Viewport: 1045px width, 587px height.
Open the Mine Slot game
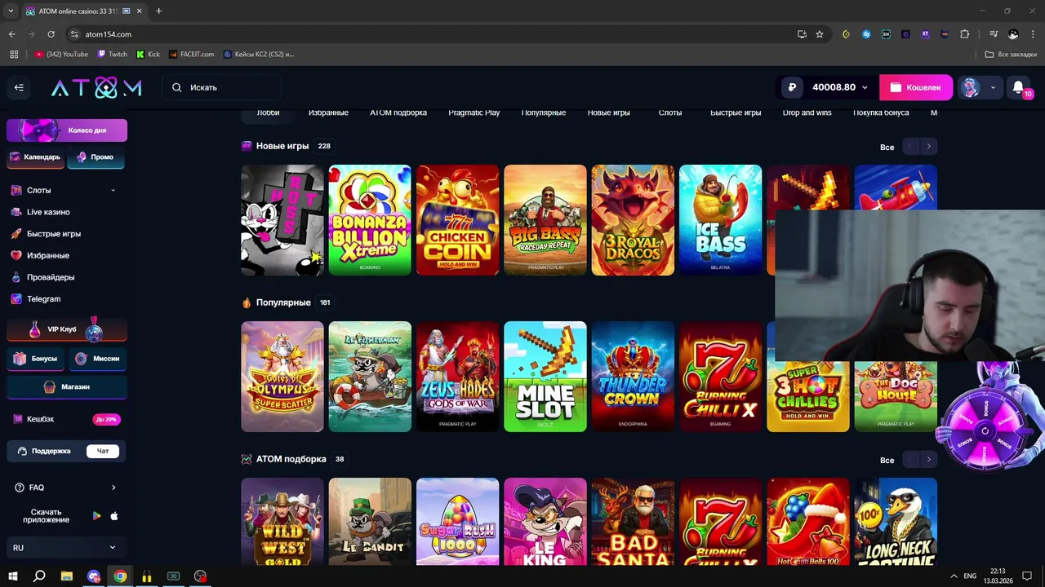545,377
